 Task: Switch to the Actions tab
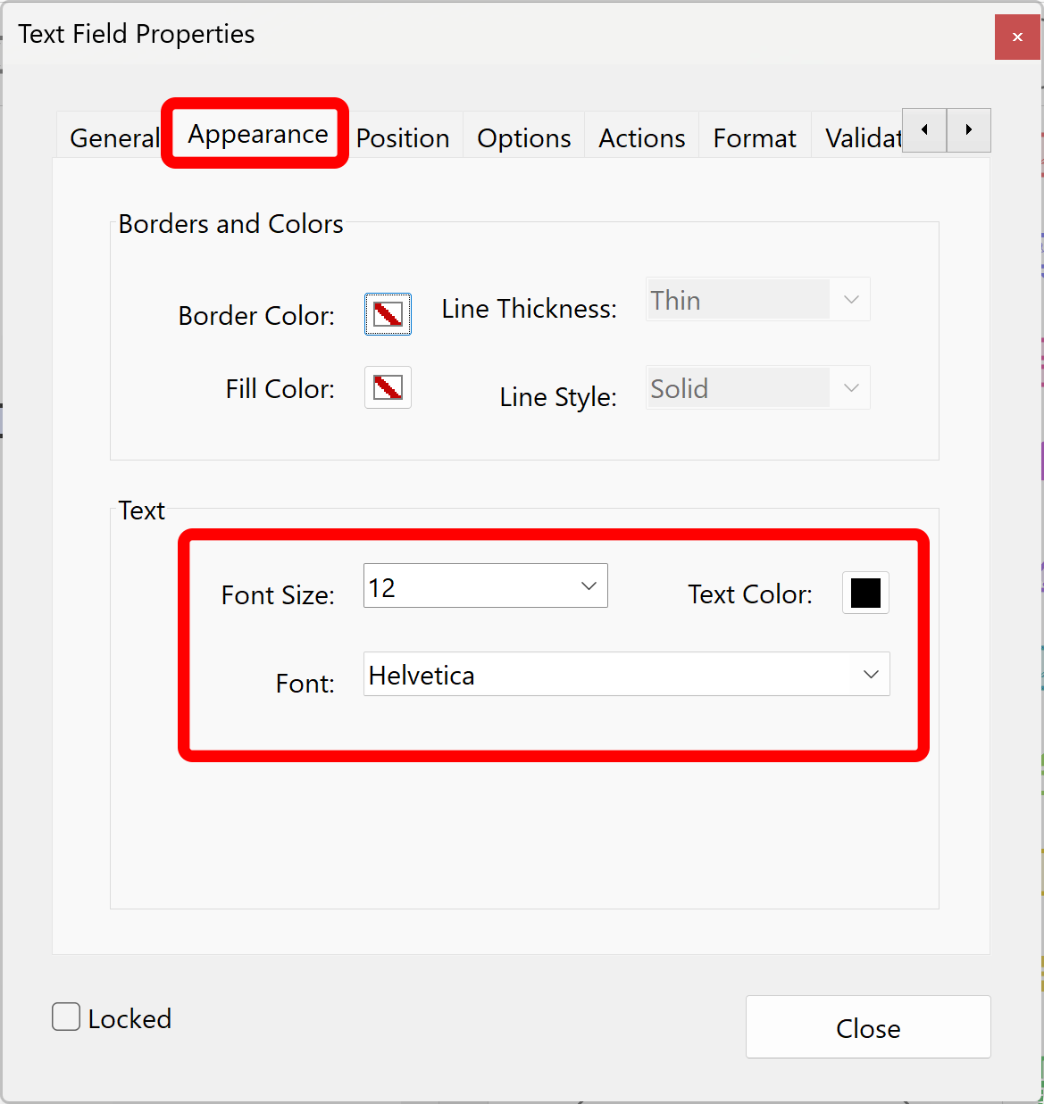pyautogui.click(x=640, y=137)
